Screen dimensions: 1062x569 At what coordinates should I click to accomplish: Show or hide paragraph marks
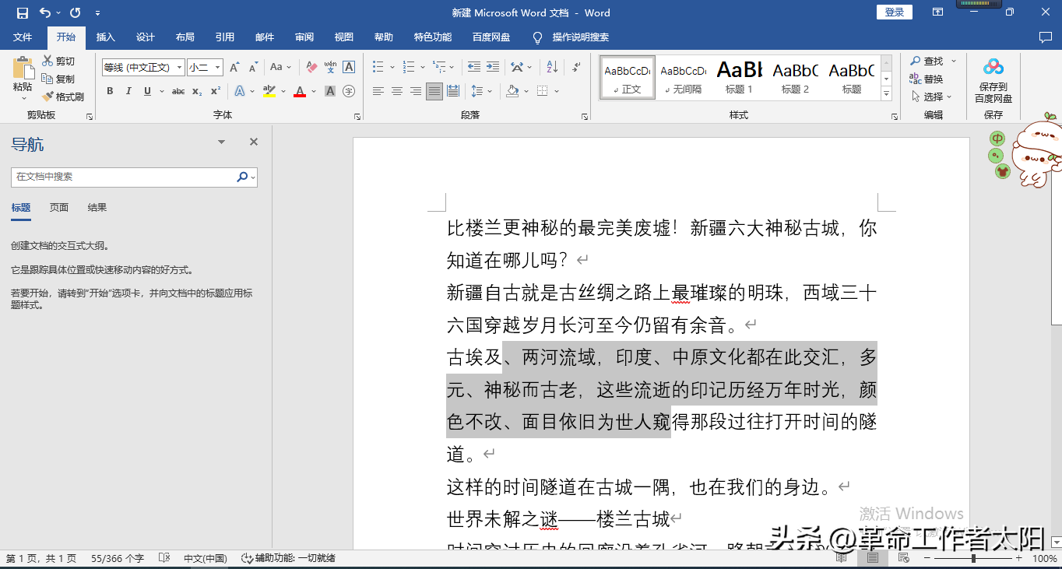(576, 67)
